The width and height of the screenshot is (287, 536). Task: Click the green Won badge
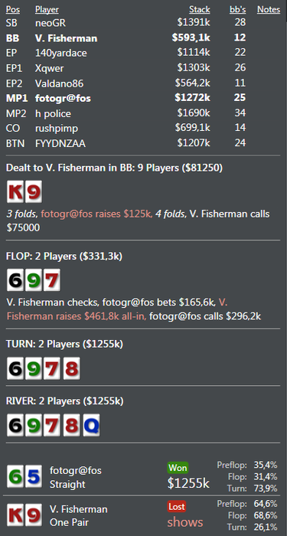pos(178,467)
